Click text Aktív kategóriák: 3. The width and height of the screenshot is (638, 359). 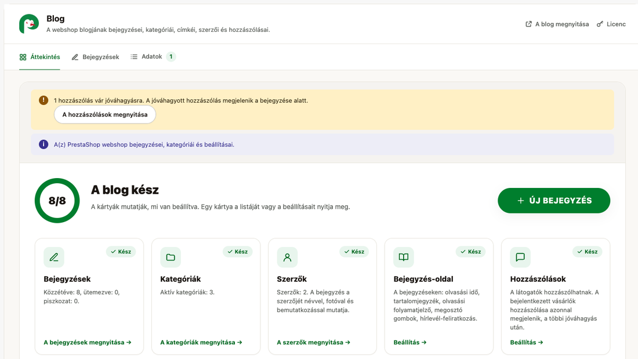[x=187, y=292]
